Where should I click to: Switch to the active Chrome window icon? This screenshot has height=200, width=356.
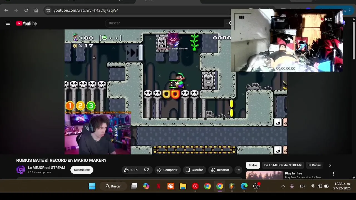tap(220, 186)
